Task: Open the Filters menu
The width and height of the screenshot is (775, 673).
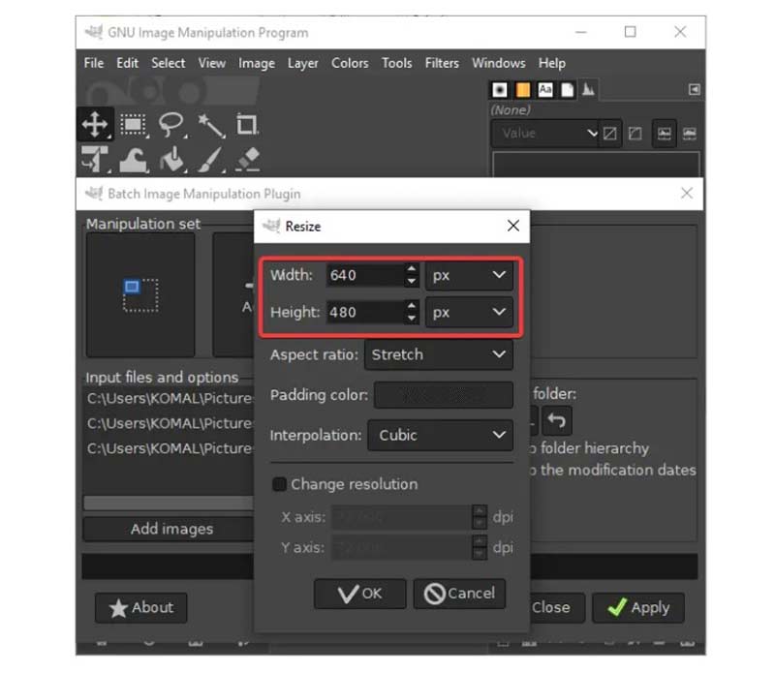Action: tap(442, 63)
